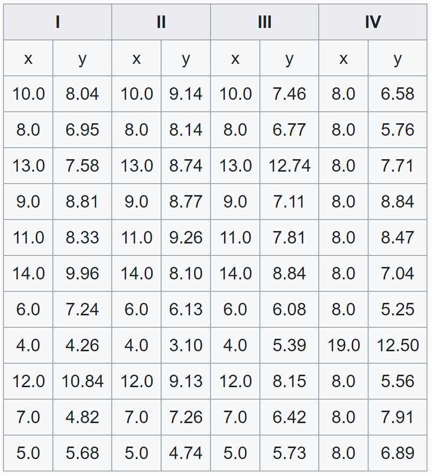Viewport: 432px width, 475px height.
Task: Click the outlier value 12.74
Action: click(x=289, y=166)
